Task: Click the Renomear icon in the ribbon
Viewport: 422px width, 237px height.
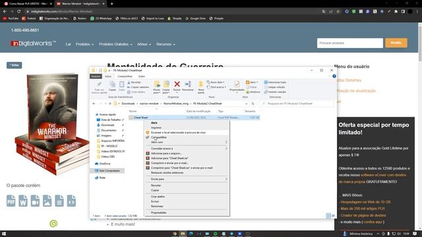Action: [188, 84]
